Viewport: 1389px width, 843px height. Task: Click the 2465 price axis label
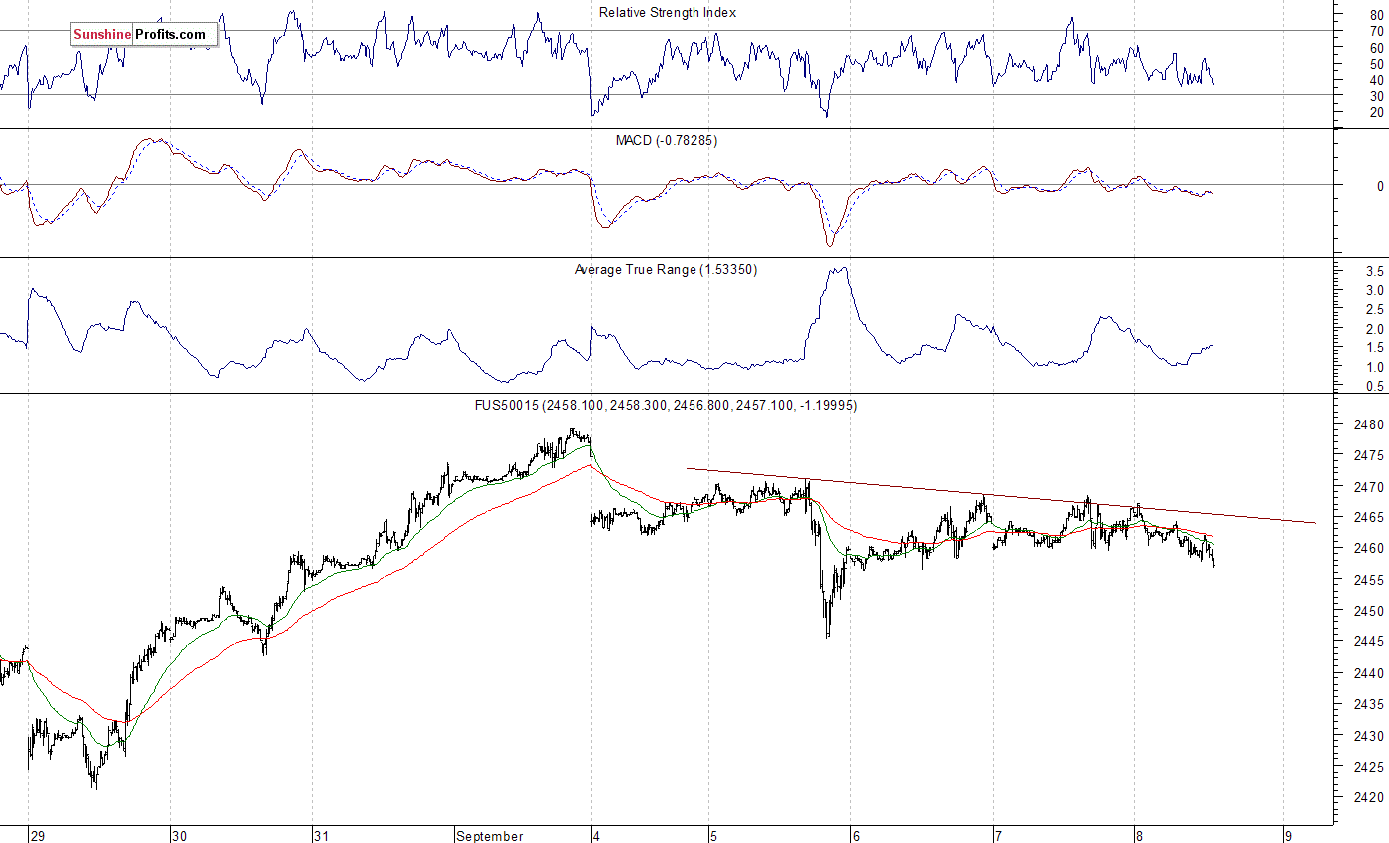click(x=1371, y=518)
